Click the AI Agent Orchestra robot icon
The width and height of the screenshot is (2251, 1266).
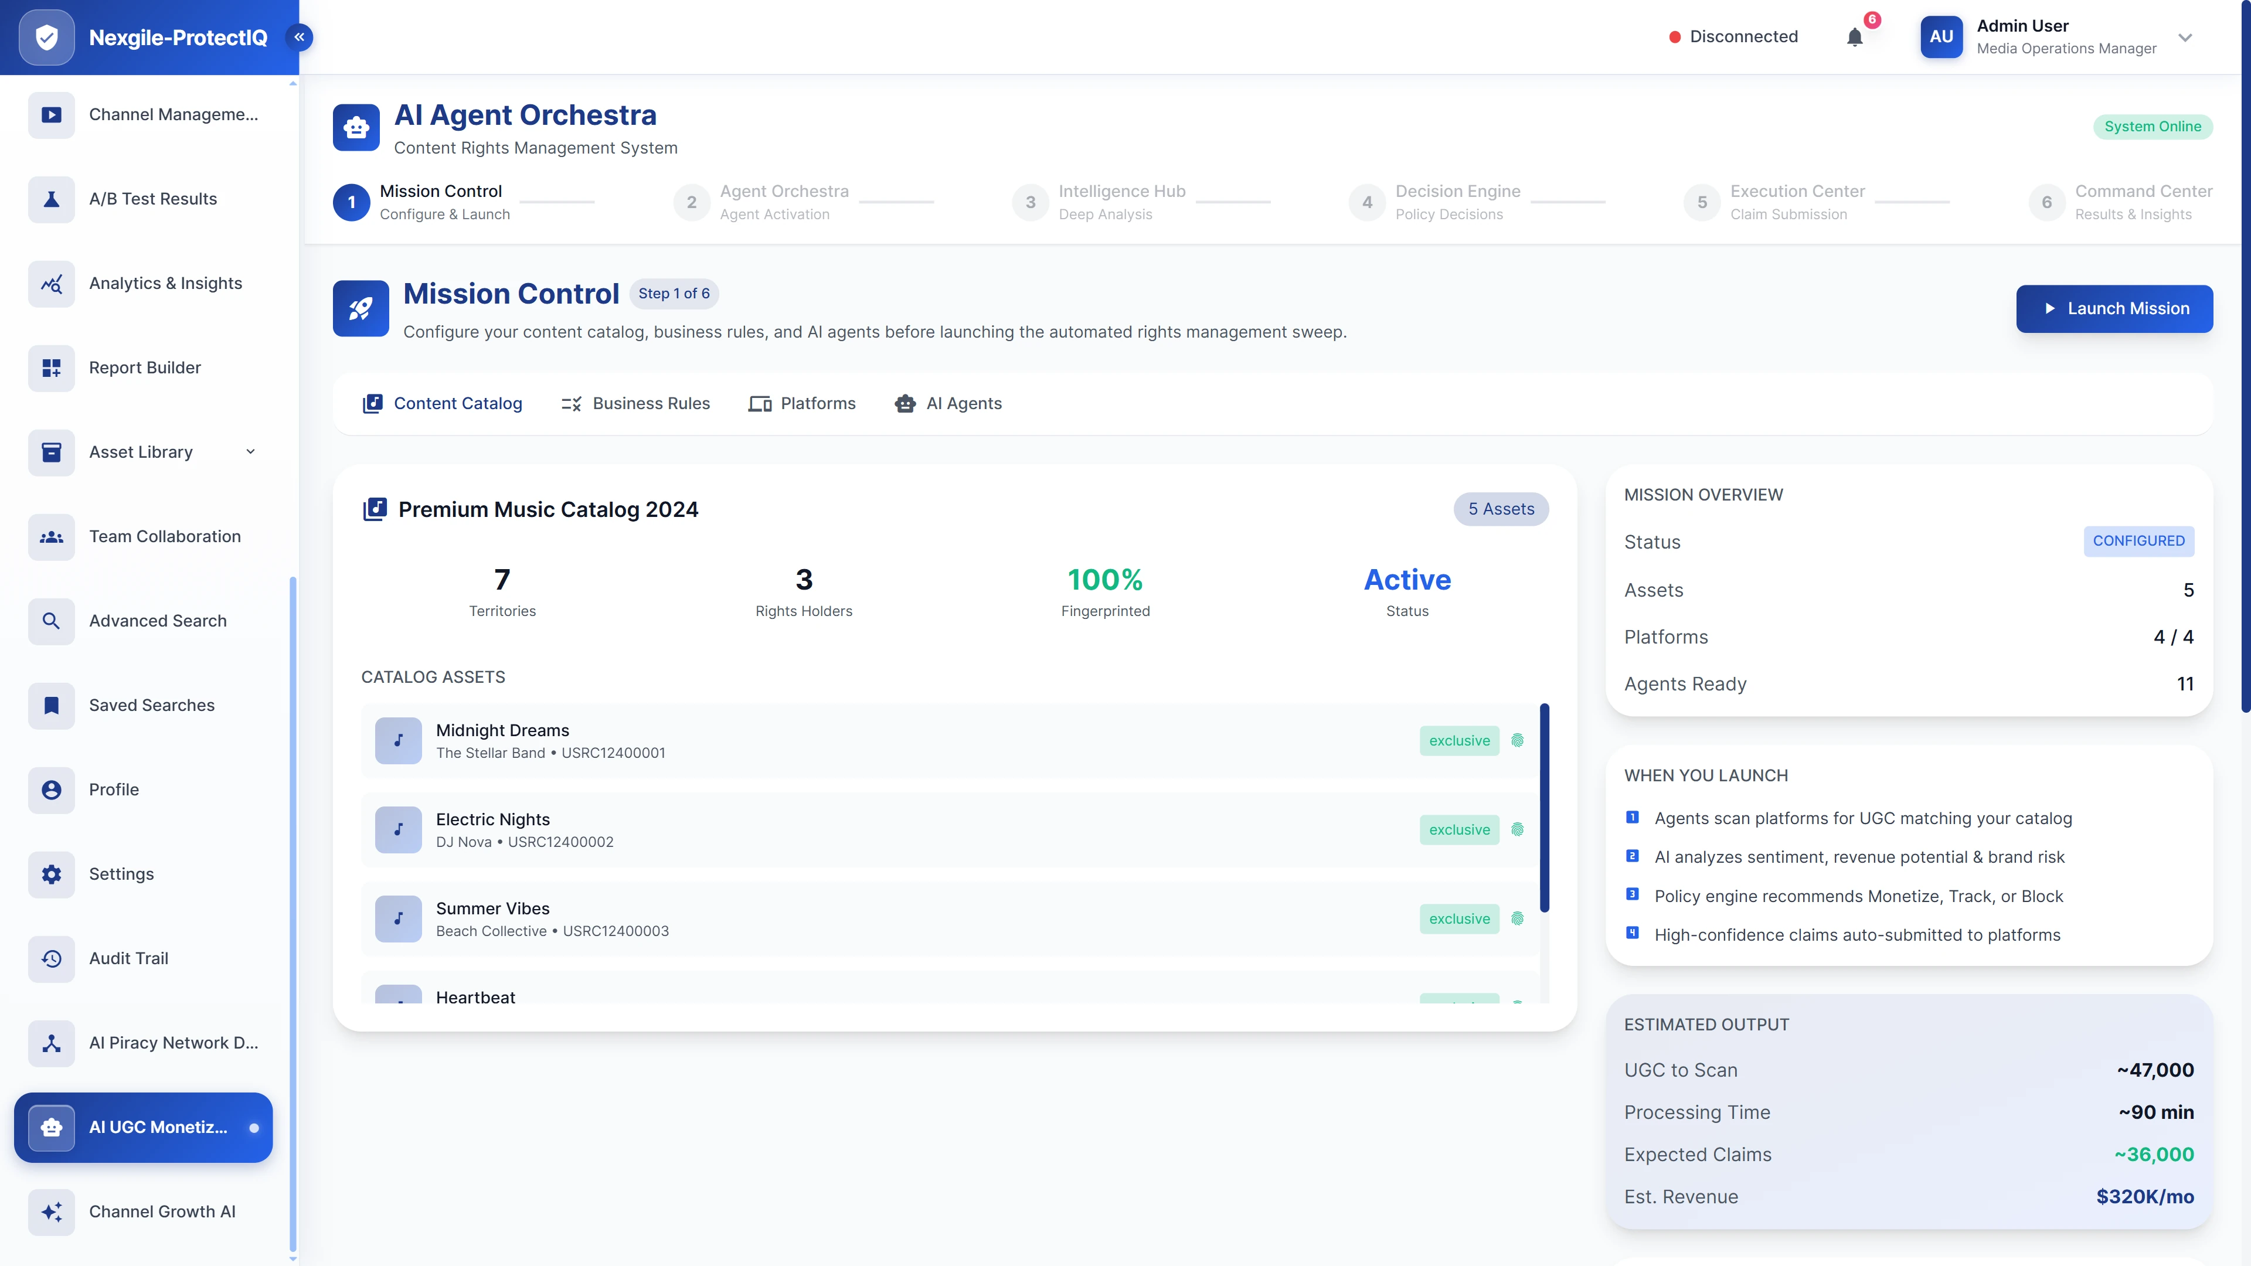[x=356, y=127]
